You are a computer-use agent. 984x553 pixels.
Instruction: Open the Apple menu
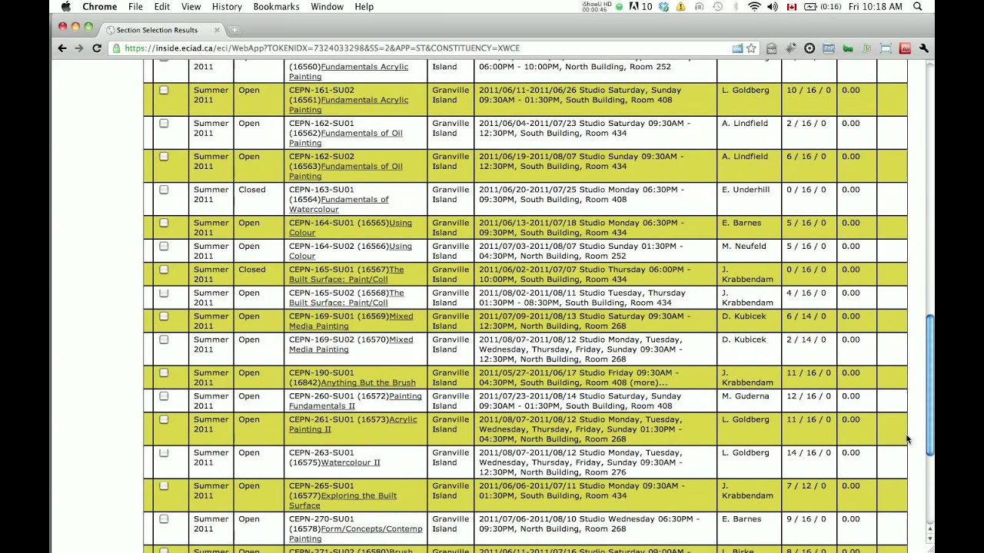[x=66, y=6]
